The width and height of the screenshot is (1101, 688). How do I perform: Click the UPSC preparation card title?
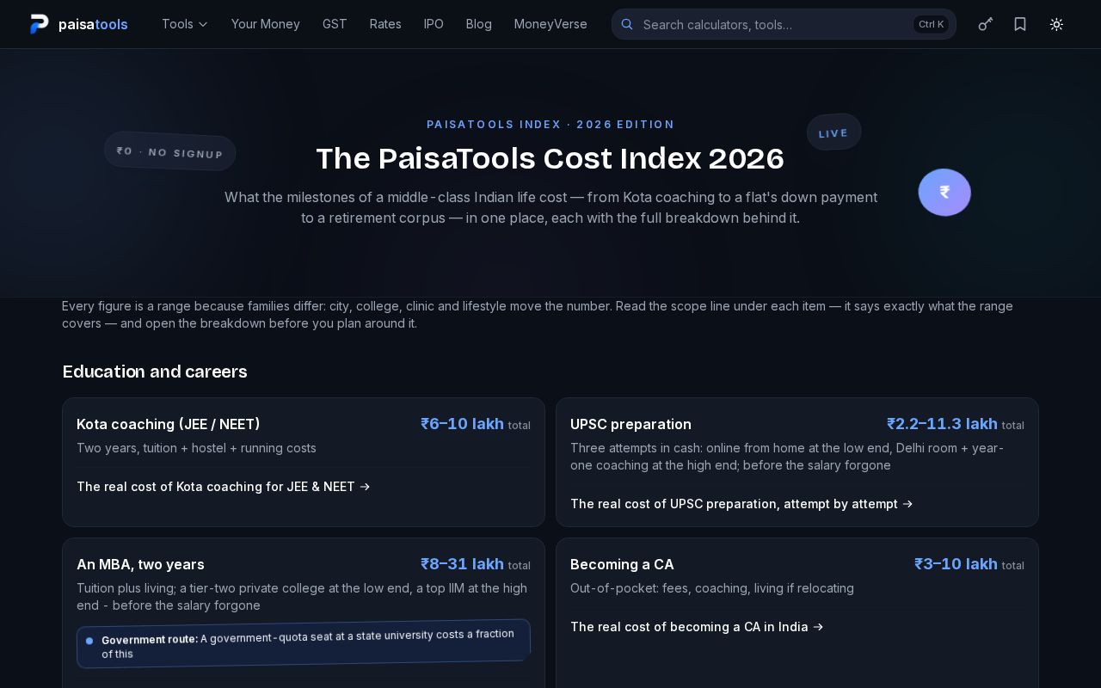coord(630,424)
